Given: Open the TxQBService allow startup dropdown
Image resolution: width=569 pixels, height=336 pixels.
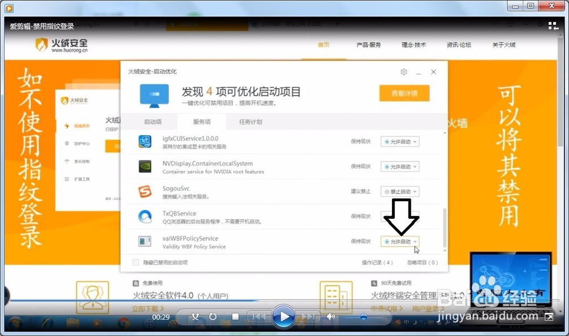Looking at the screenshot, I should 400,216.
